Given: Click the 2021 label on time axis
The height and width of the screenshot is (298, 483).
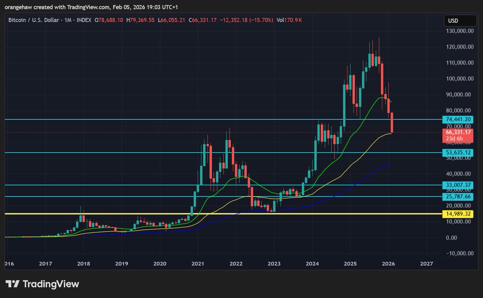Looking at the screenshot, I should [198, 264].
